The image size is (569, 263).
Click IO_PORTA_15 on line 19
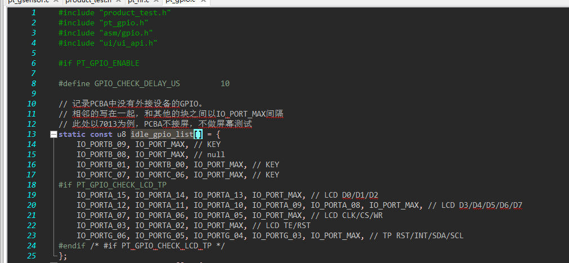click(101, 195)
